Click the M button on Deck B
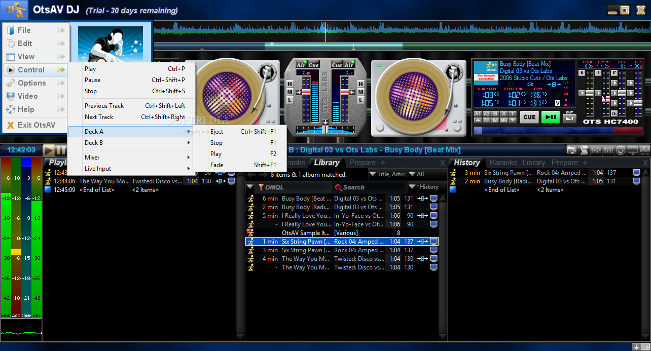Screen dimensions: 651x351 pos(495,121)
